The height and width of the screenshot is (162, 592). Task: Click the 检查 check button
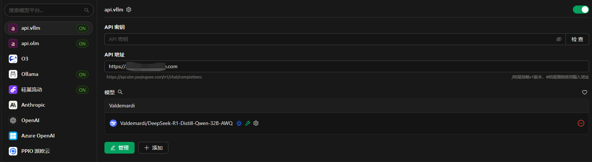click(577, 39)
